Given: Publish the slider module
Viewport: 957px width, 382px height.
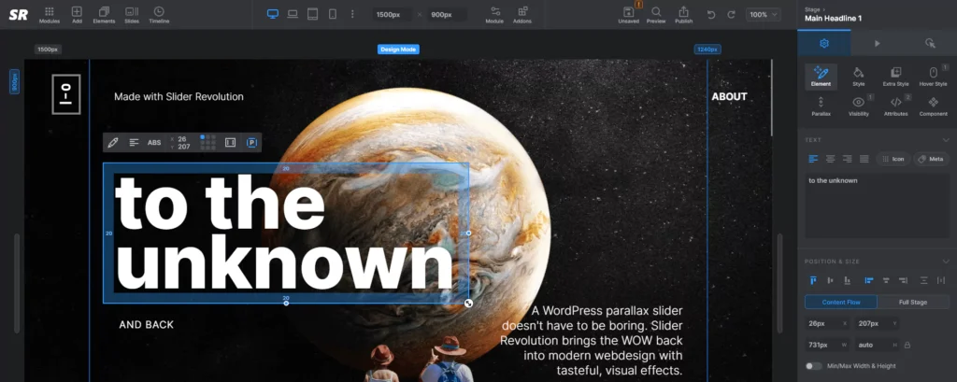Looking at the screenshot, I should [x=684, y=12].
